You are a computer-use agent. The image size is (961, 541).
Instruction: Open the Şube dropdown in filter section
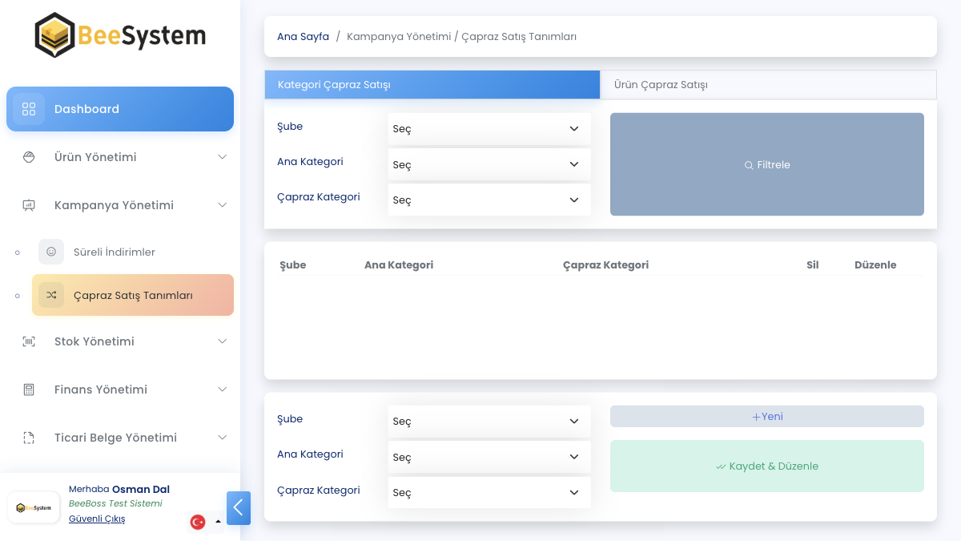click(489, 129)
